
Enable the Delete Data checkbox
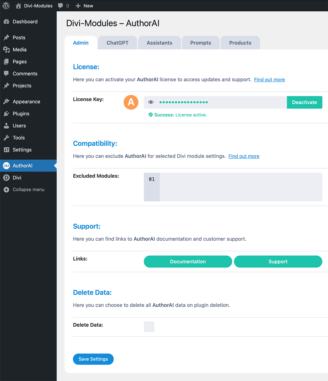coord(149,327)
